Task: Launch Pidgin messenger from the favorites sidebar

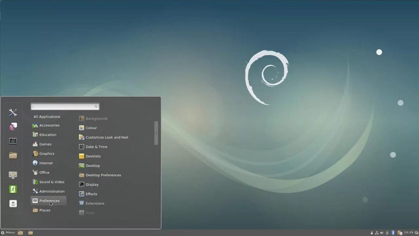Action: click(13, 127)
